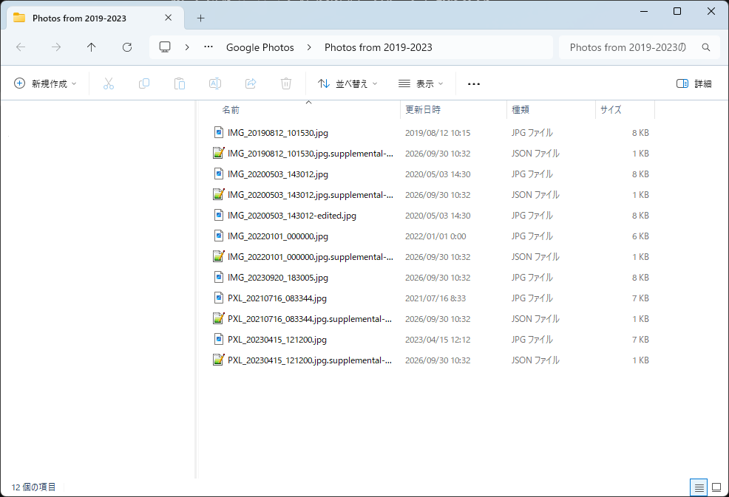729x497 pixels.
Task: Switch to large thumbnails view in status bar
Action: (x=716, y=487)
